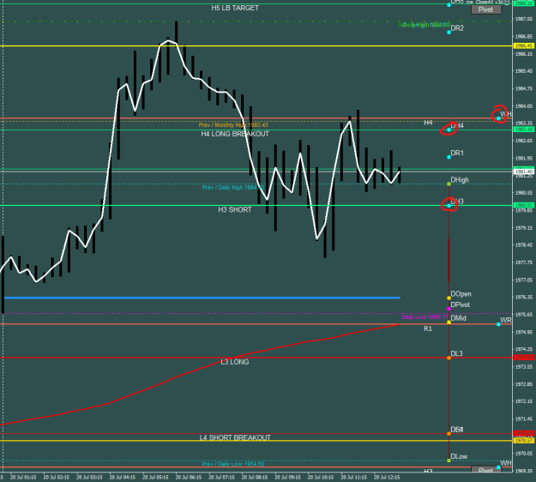Click the 1972.85 price axis value
This screenshot has width=536, height=482.
tap(524, 384)
